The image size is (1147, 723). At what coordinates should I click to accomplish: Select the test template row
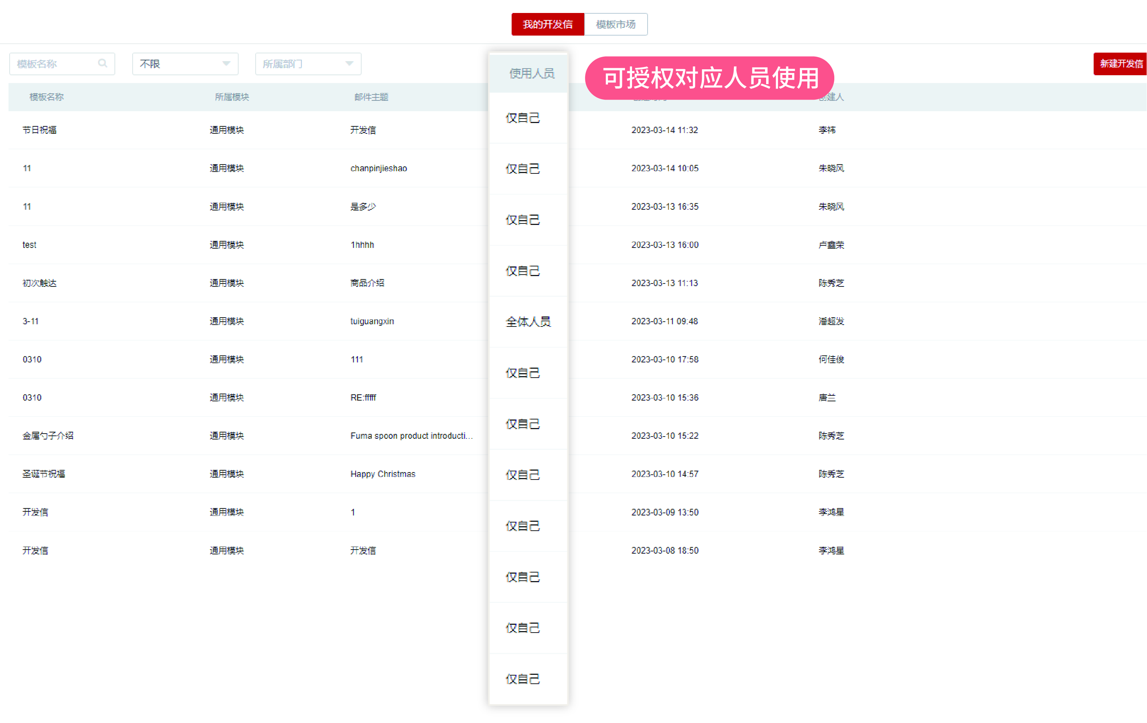[x=29, y=245]
